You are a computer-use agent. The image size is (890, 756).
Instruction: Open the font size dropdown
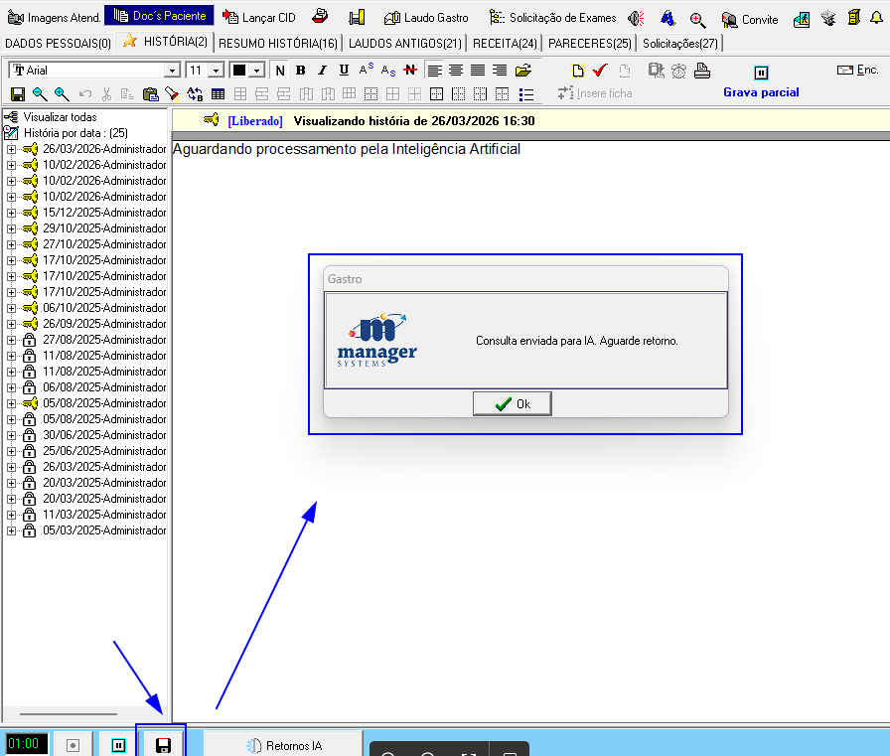pyautogui.click(x=216, y=71)
